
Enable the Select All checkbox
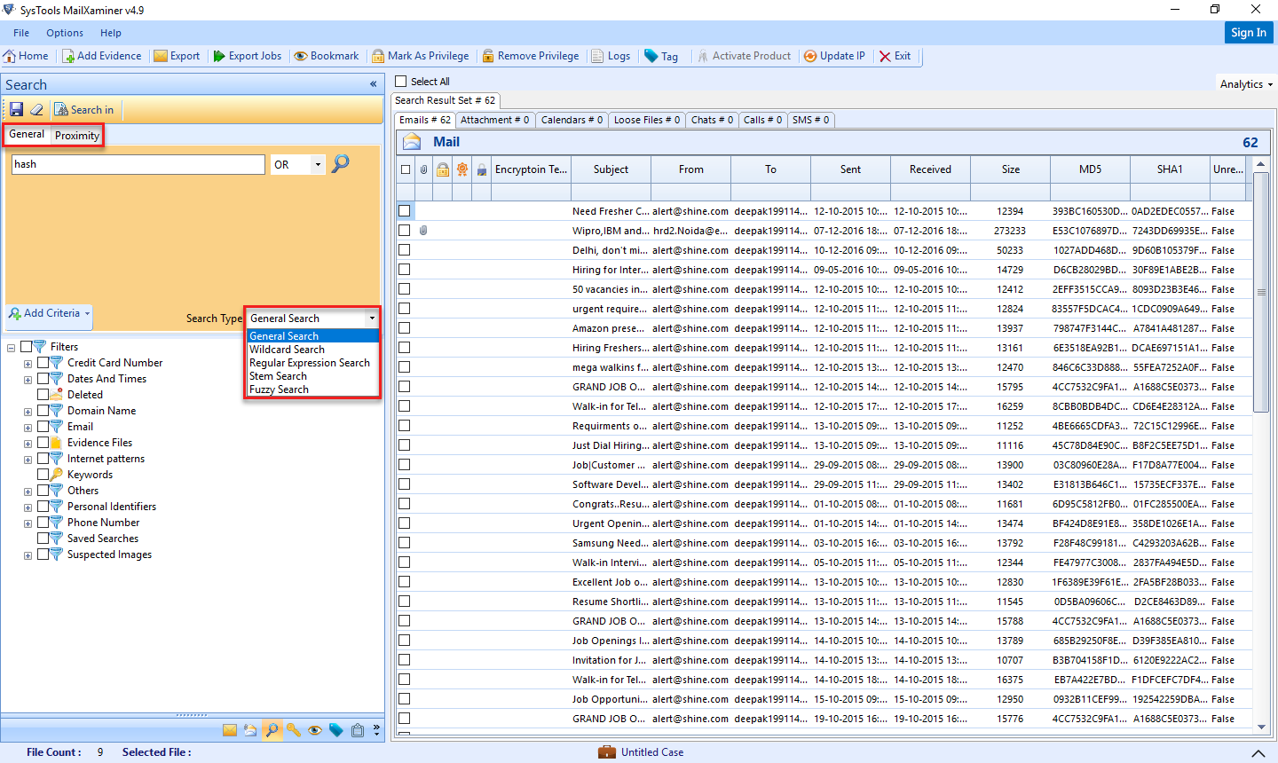[399, 80]
